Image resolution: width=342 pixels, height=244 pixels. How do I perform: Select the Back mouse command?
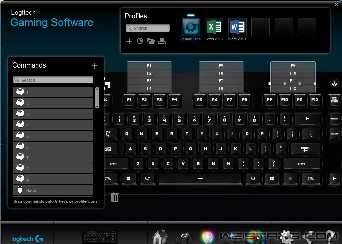pos(53,190)
